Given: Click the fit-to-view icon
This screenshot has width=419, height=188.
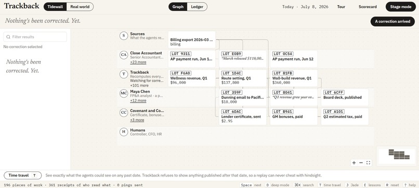Looking at the screenshot, I should coord(368,163).
